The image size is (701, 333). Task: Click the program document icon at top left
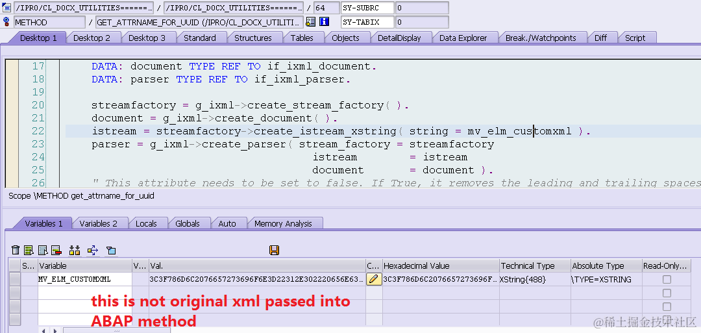[x=6, y=8]
